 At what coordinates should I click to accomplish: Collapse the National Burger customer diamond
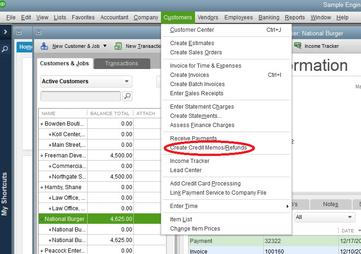coord(41,219)
